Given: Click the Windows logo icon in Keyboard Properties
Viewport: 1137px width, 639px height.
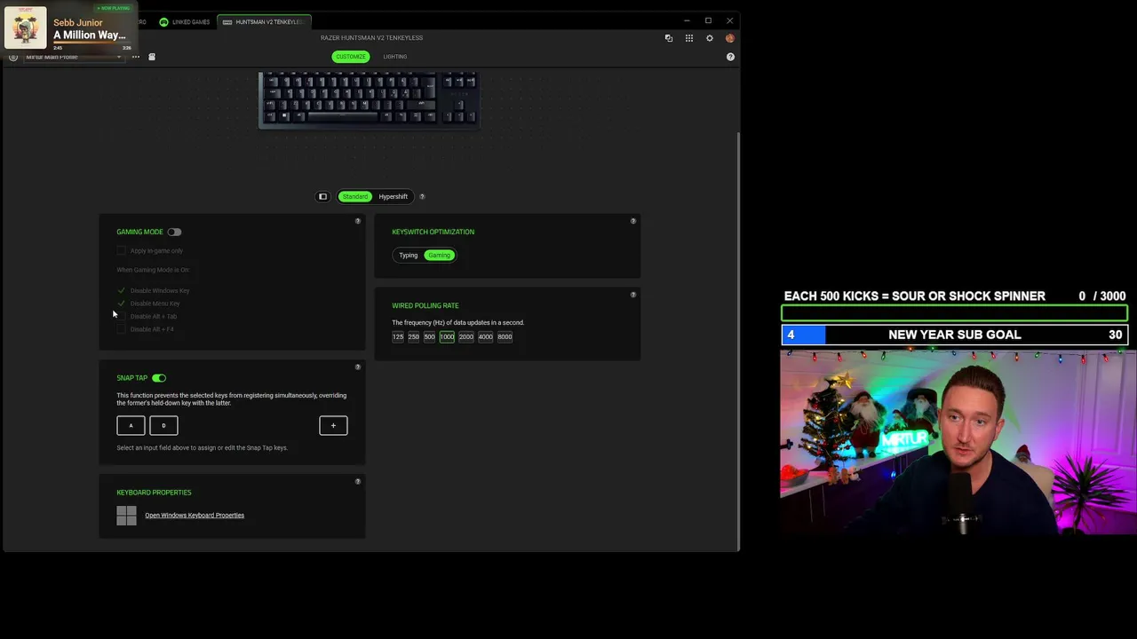Looking at the screenshot, I should (126, 516).
